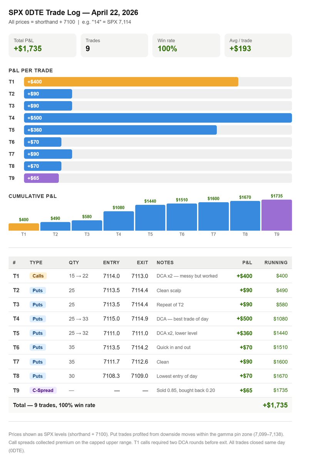Click the purple T9 +$65 bar
316x463 pixels.
click(41, 178)
